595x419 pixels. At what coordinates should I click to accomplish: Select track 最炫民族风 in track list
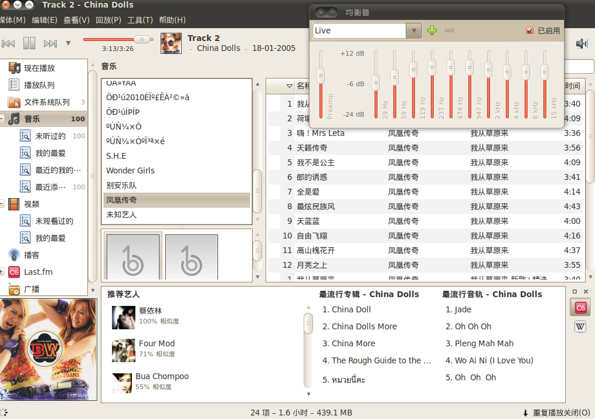pos(425,207)
